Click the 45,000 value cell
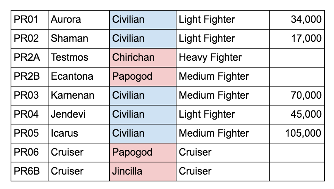The image size is (334, 189). tap(297, 114)
